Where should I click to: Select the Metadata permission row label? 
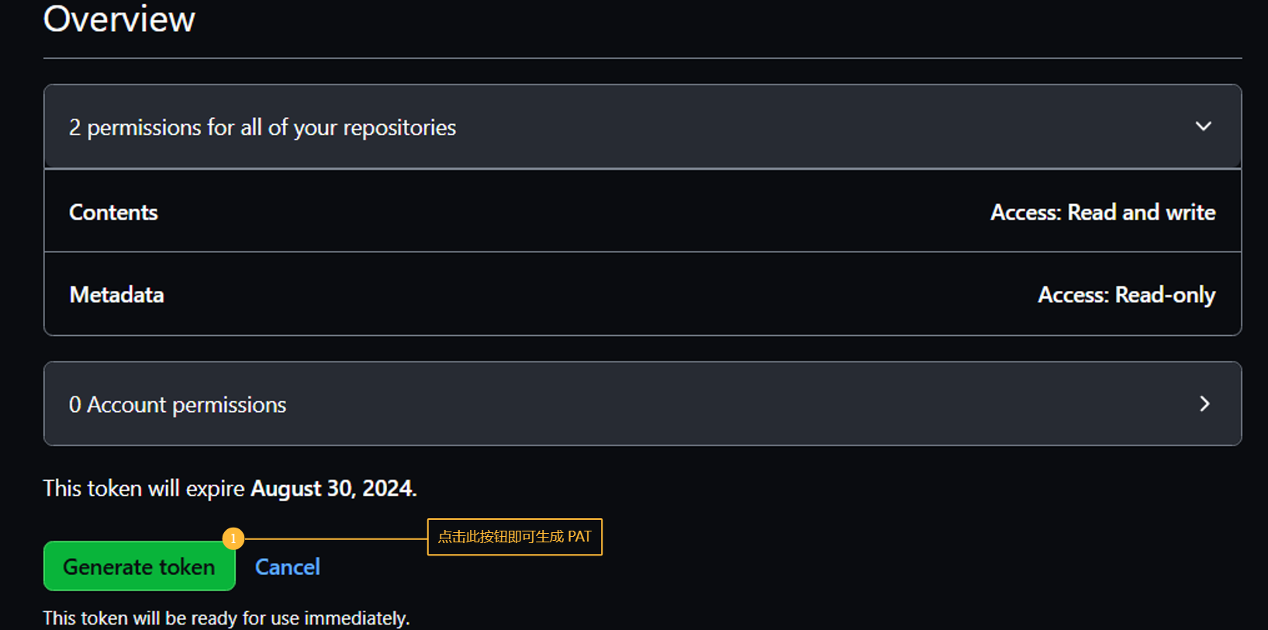pos(116,295)
